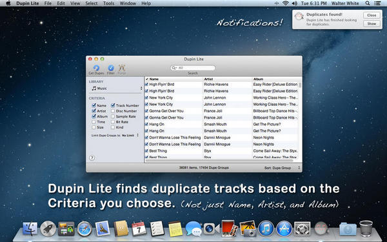Sort by the Artist column header
This screenshot has width=387, height=242.
228,79
